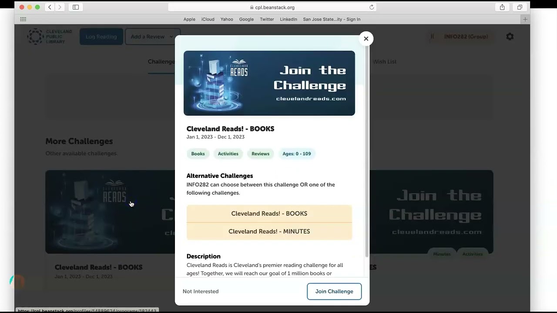The width and height of the screenshot is (557, 313).
Task: Click the yellow window minimize button
Action: tap(30, 7)
